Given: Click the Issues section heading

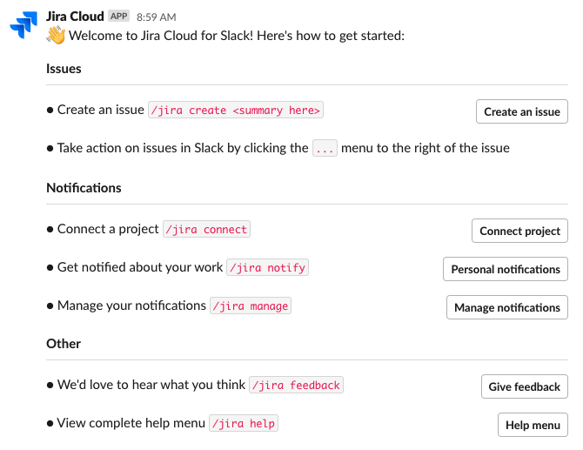Looking at the screenshot, I should [x=64, y=69].
